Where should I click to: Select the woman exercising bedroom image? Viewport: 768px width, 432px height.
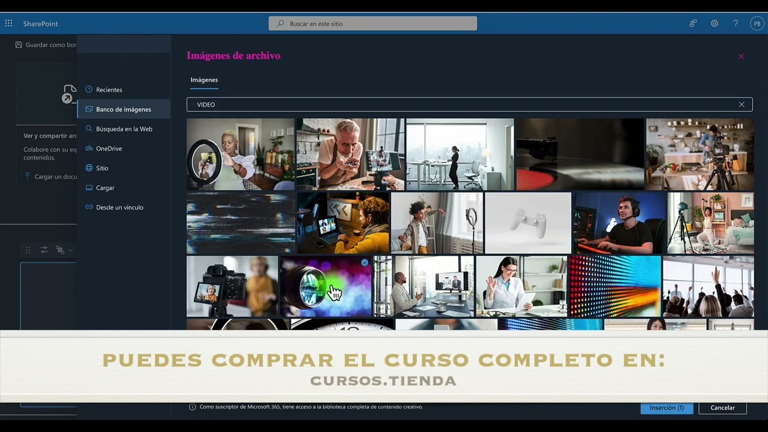point(711,223)
